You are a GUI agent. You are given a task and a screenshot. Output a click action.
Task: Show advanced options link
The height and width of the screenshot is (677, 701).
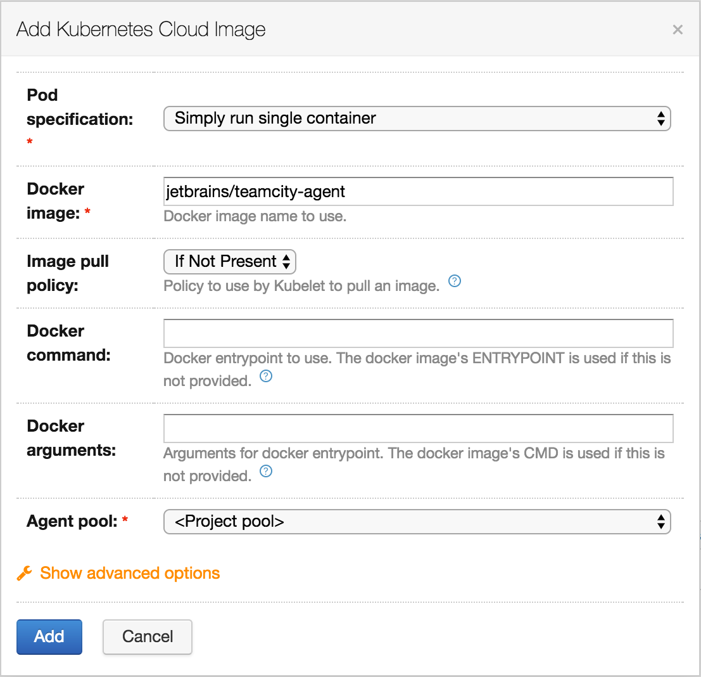(x=130, y=573)
